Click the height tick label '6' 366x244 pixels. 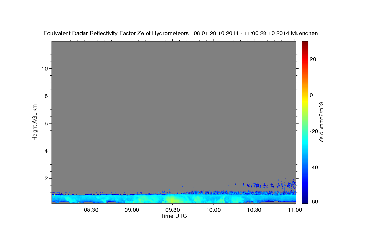(x=46, y=123)
